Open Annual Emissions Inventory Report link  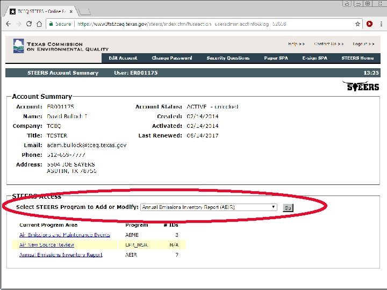[61, 255]
